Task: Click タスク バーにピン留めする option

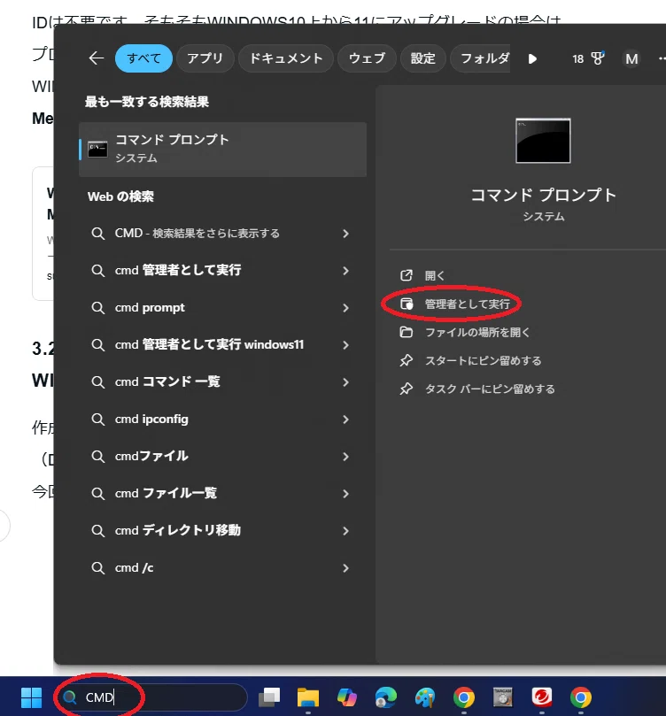Action: (x=490, y=389)
